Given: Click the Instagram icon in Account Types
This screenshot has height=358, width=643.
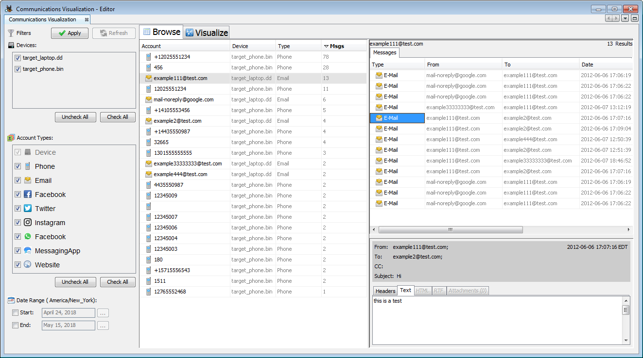Looking at the screenshot, I should coord(28,223).
